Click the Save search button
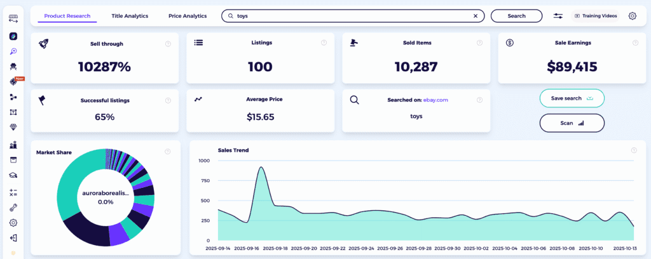 572,98
